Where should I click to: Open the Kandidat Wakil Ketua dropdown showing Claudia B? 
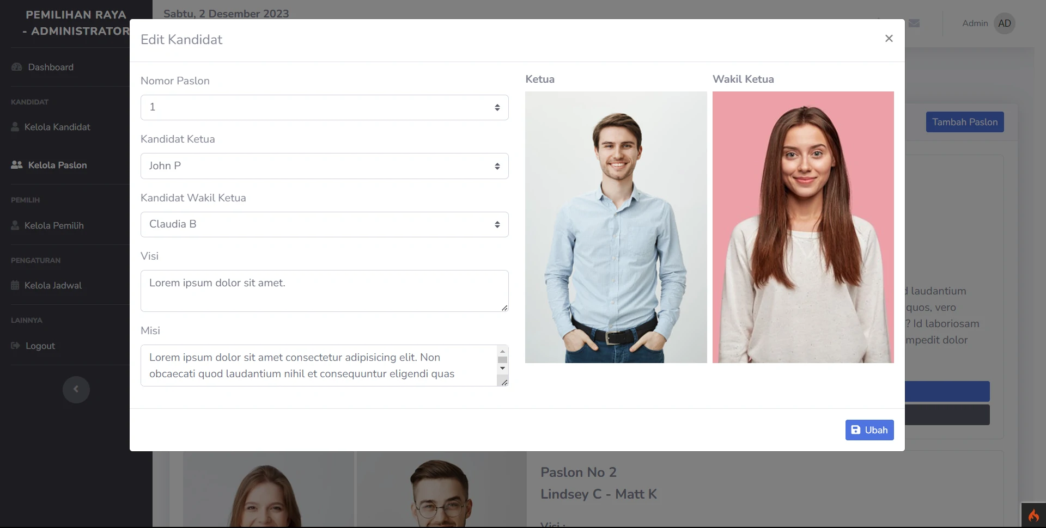(324, 224)
